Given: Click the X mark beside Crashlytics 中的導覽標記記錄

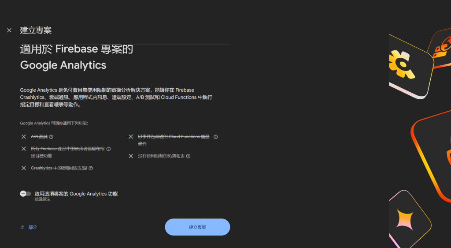Looking at the screenshot, I should (24, 168).
